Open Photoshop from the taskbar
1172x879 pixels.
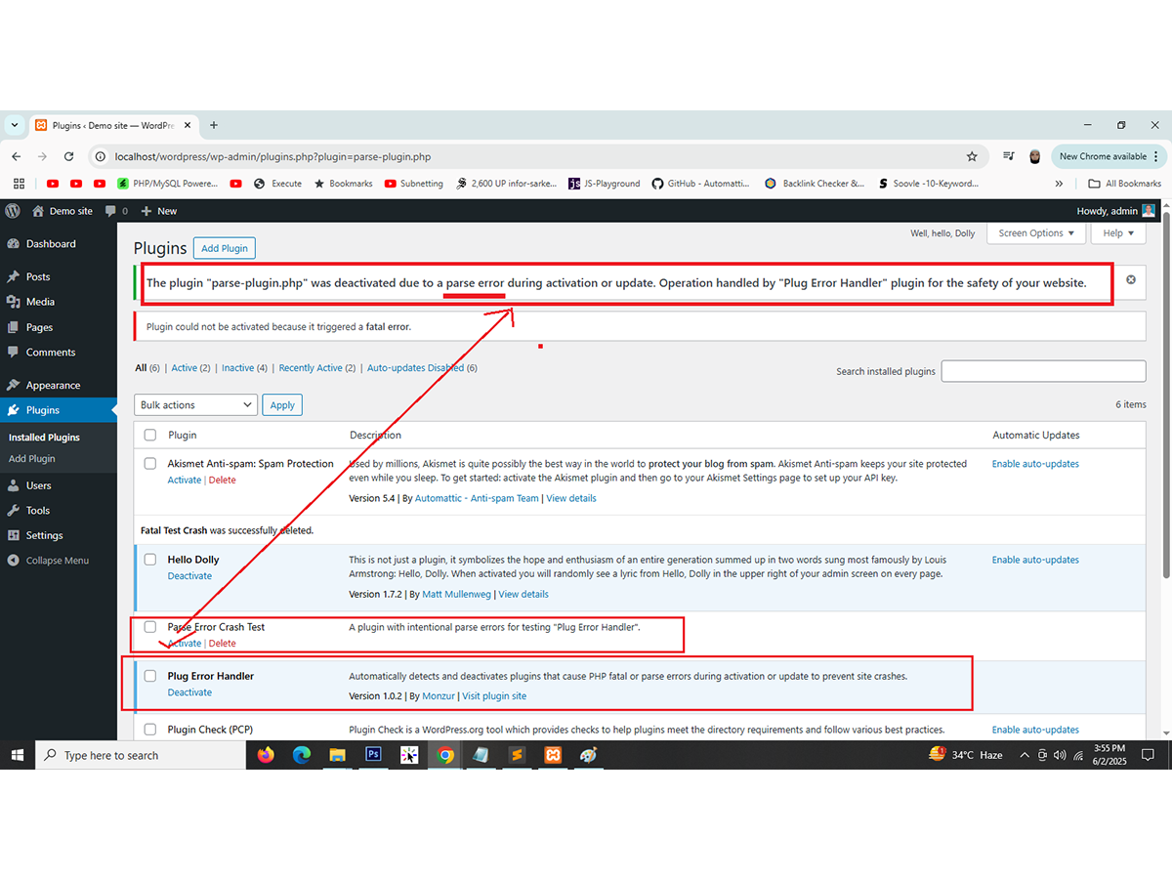[x=372, y=755]
